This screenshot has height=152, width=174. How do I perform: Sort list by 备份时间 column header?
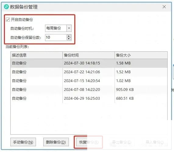pos(89,55)
